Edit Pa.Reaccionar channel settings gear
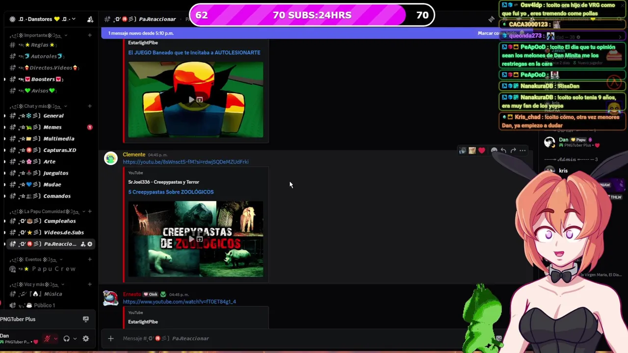Image resolution: width=628 pixels, height=353 pixels. [90, 244]
